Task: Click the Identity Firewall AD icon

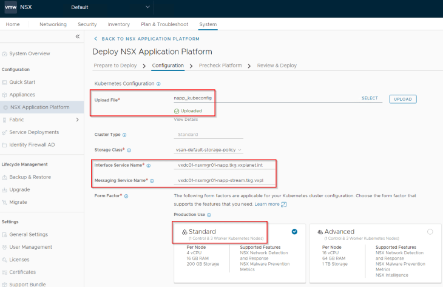Action: click(x=4, y=145)
